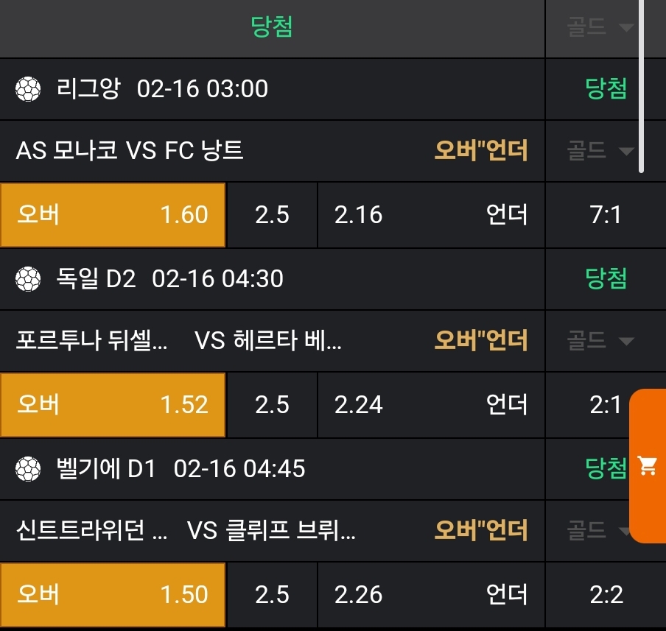
Task: Click the AS 모나코 VS FC 낭트 match title
Action: pos(130,151)
